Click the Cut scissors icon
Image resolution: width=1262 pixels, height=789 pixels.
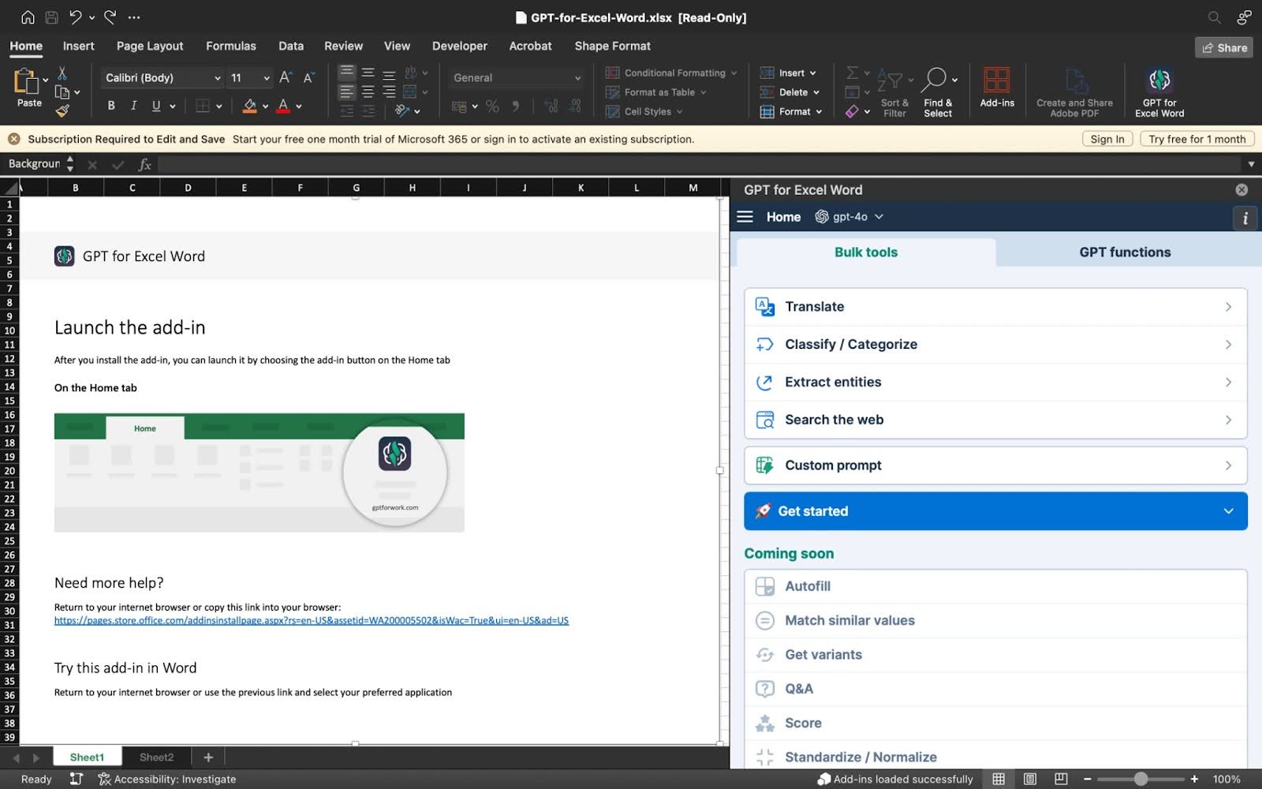[x=62, y=73]
